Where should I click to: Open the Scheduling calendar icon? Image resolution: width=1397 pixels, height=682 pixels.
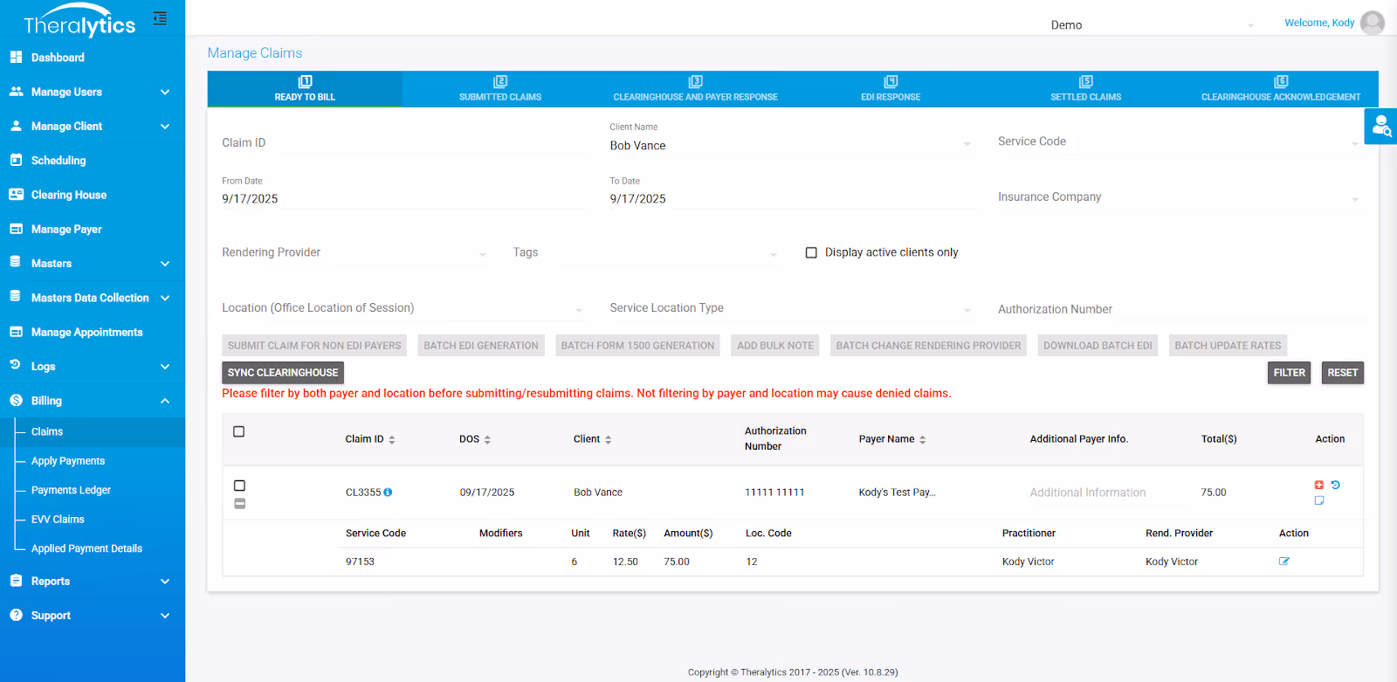point(16,160)
